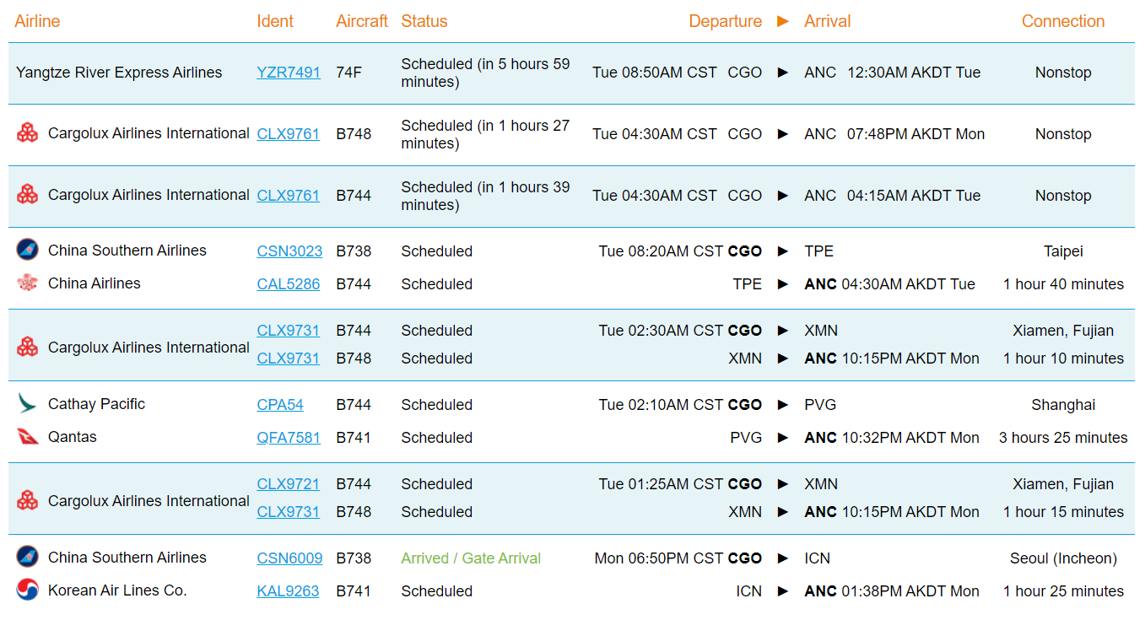Click the '3 hours 25 minutes' layover text
The width and height of the screenshot is (1145, 620).
1063,438
